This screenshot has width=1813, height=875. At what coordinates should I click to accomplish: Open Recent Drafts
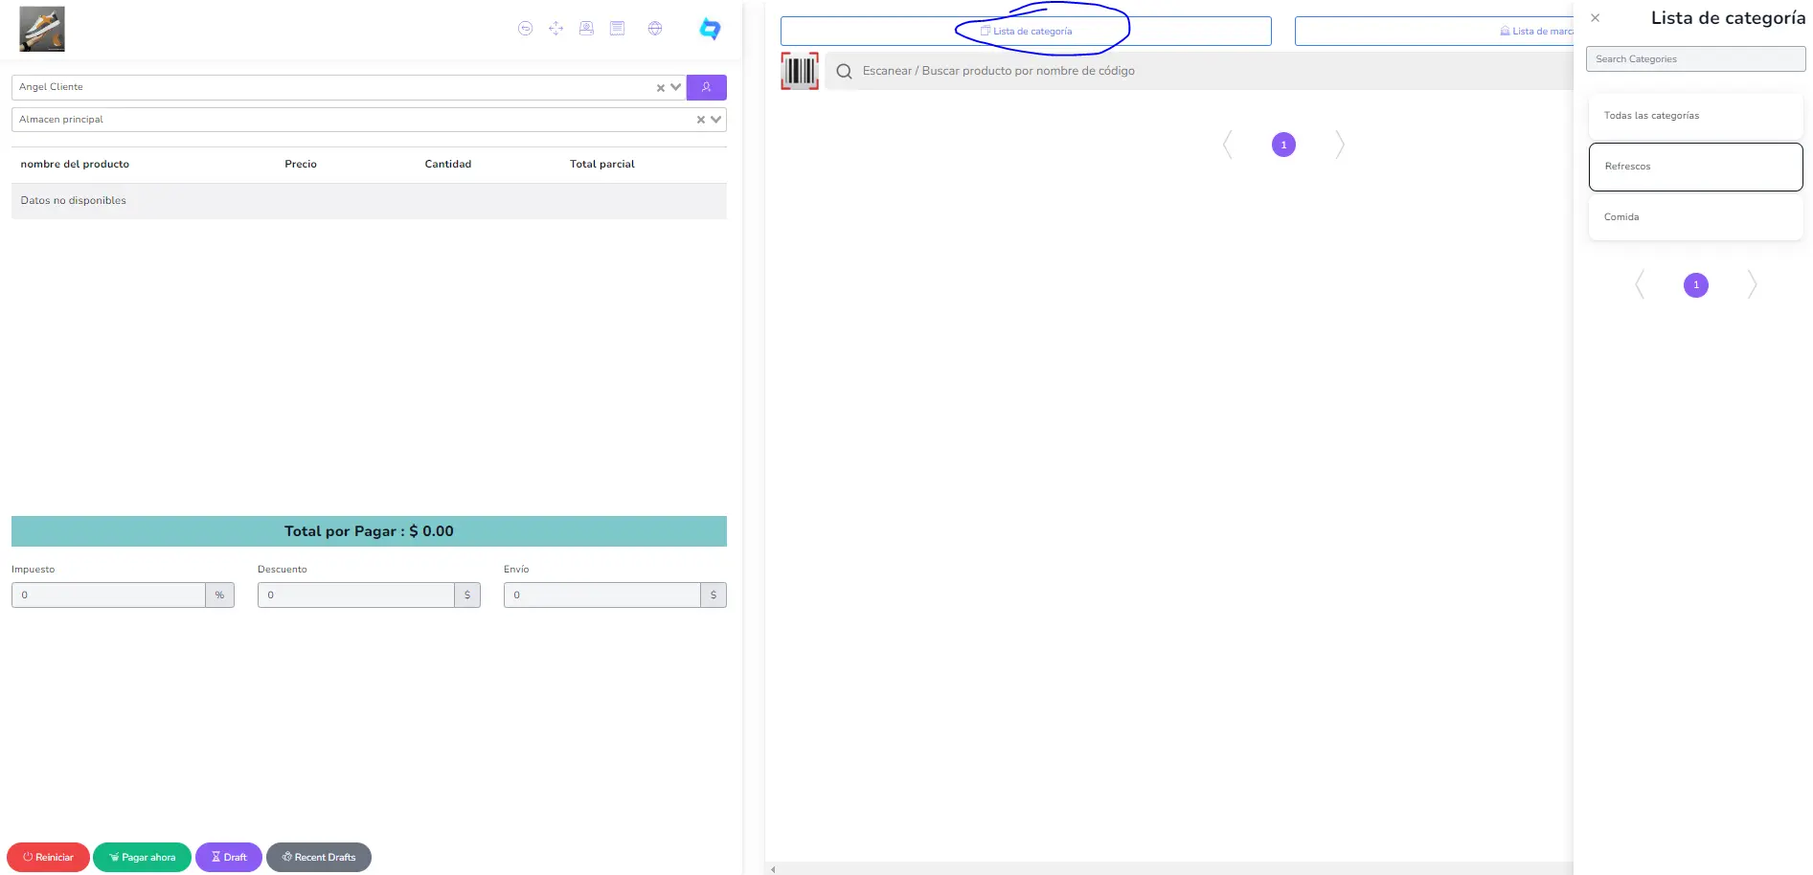tap(319, 857)
